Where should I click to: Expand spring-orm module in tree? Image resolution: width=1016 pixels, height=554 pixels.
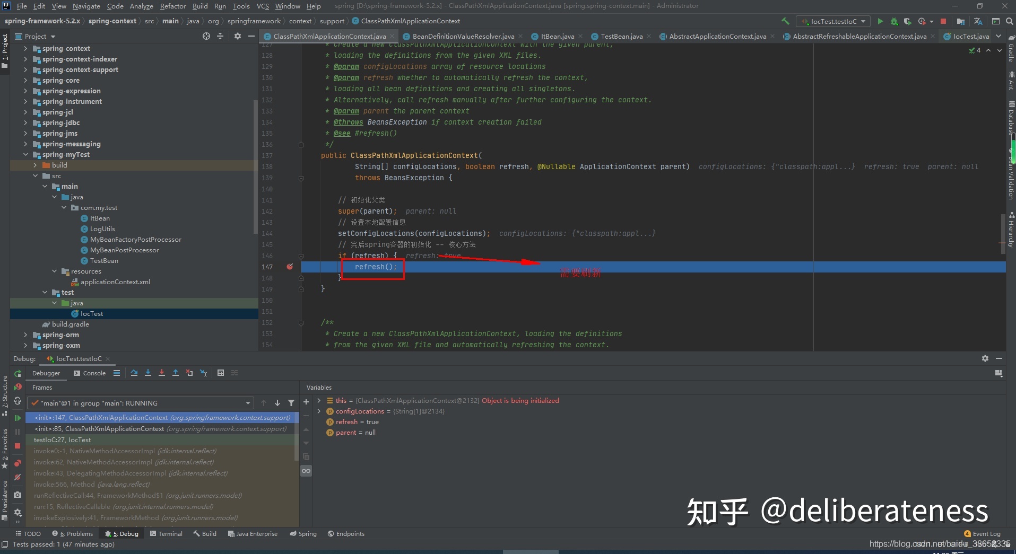point(25,335)
